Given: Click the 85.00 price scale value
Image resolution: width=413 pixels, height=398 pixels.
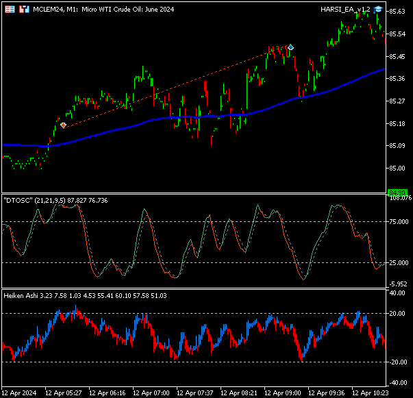Looking at the screenshot, I should (x=397, y=168).
